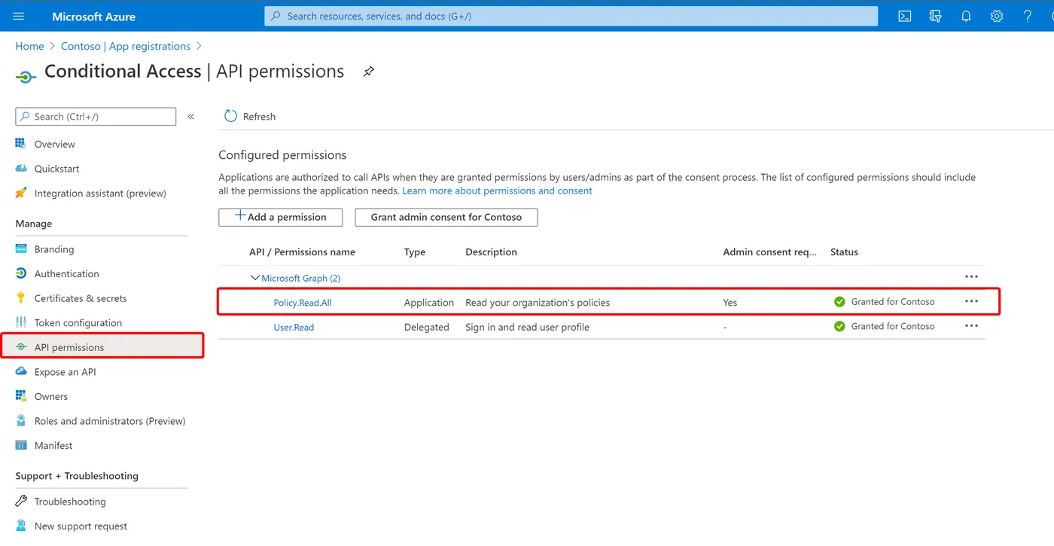Click the Refresh icon
The image size is (1054, 546).
pos(231,116)
